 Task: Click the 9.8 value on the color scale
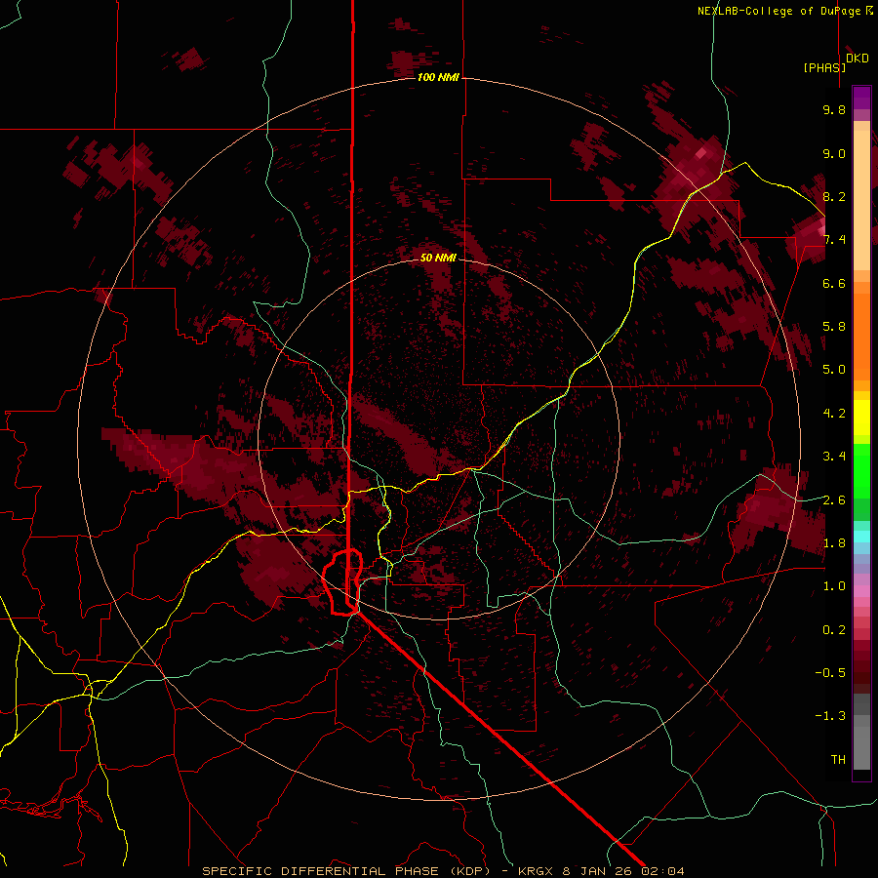(x=834, y=109)
